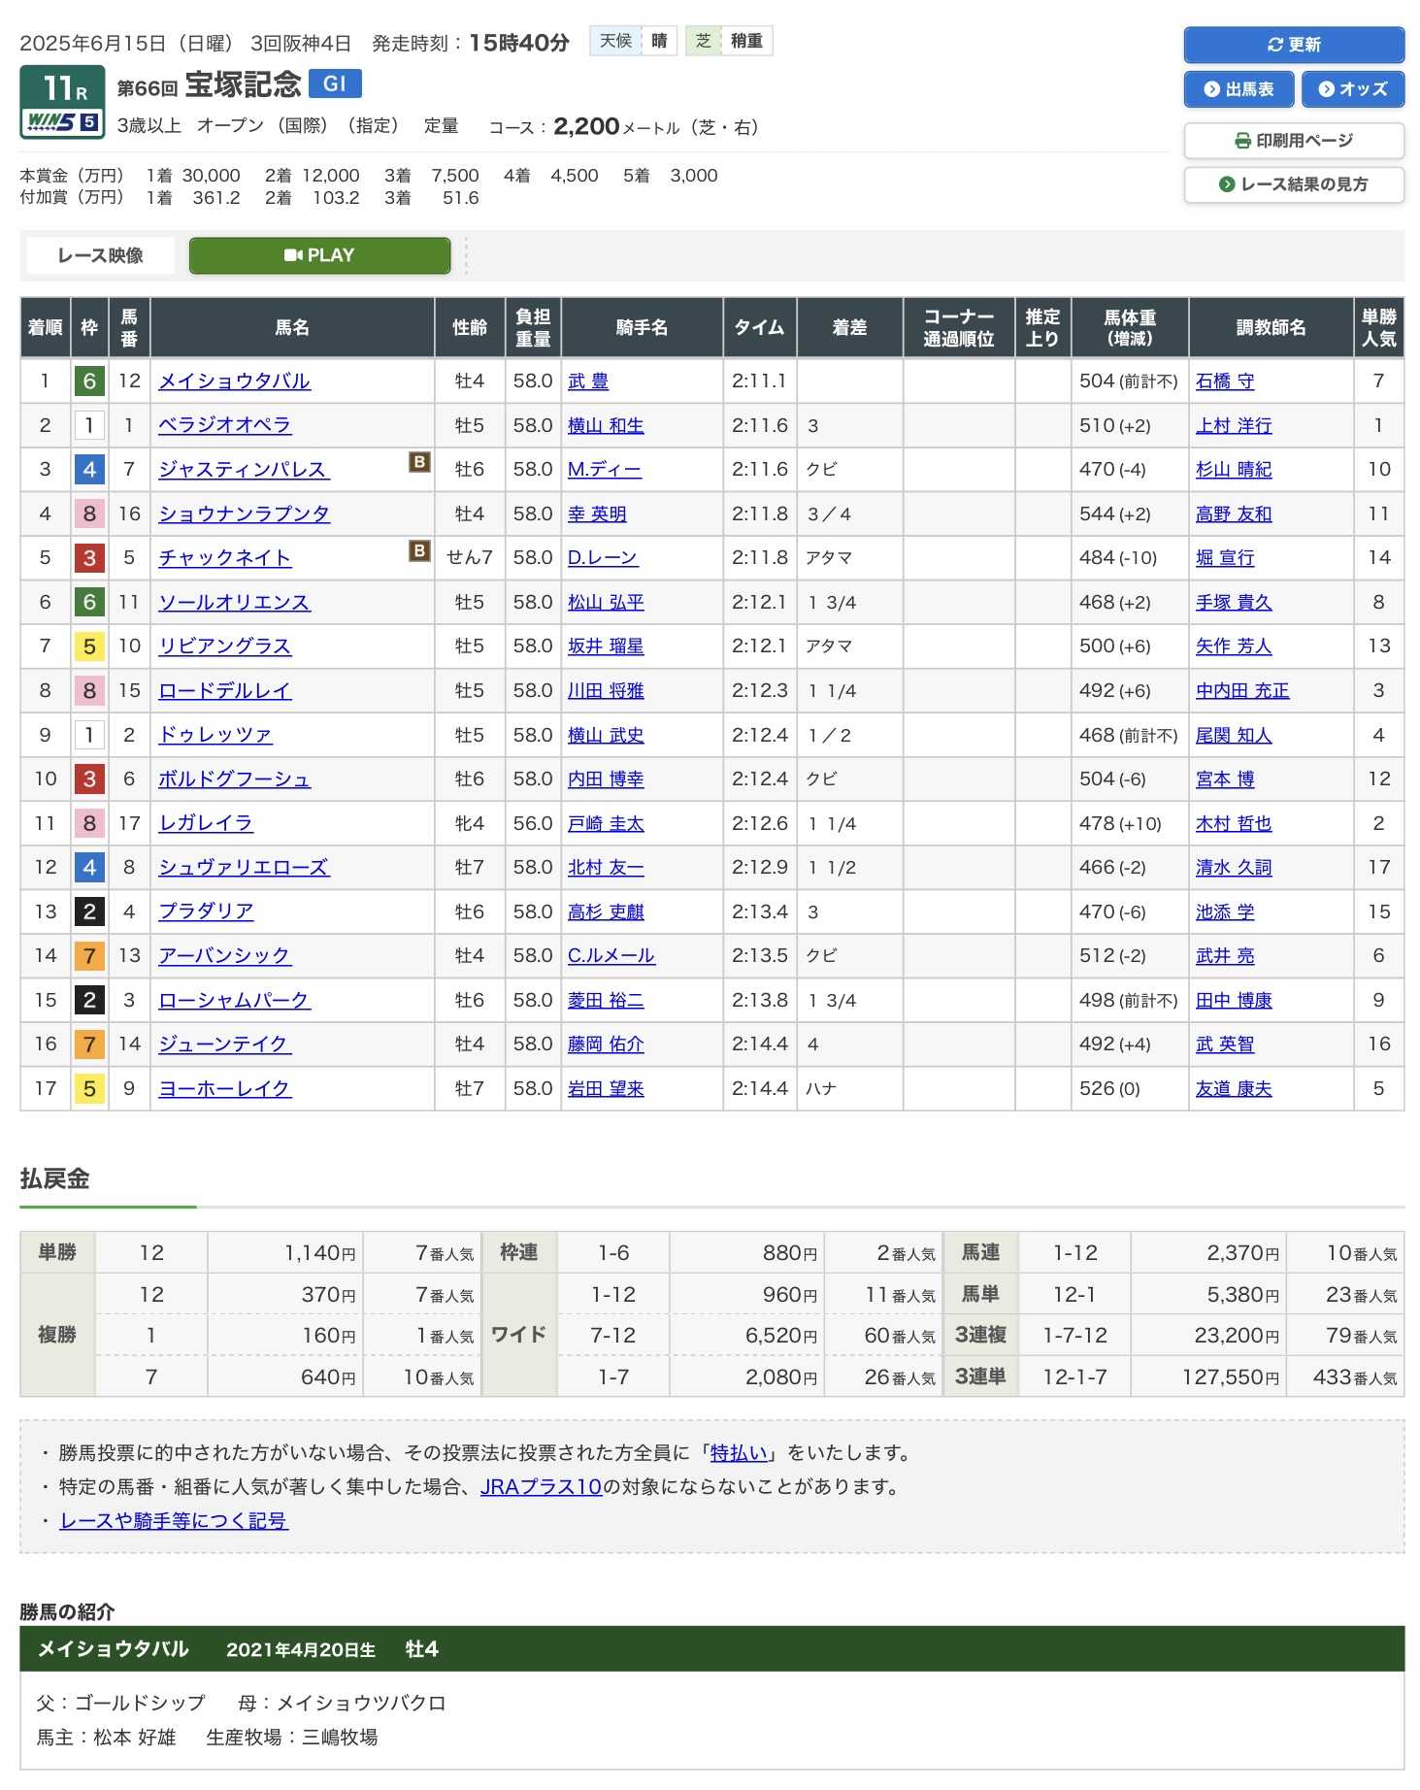Click the タイム column header
Screen dimensions: 1420x1790
tap(759, 328)
